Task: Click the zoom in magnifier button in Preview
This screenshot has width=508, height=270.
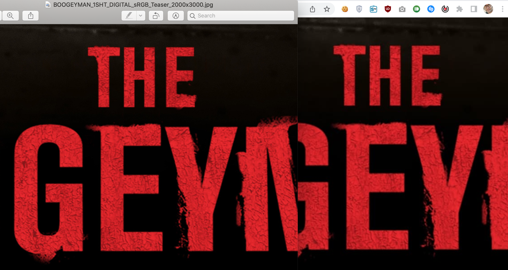Action: 10,15
